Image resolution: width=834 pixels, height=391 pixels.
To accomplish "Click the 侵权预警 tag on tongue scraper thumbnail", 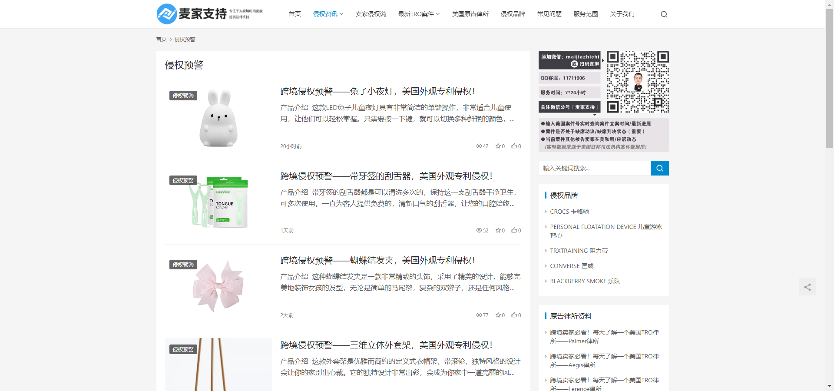I will [x=183, y=180].
